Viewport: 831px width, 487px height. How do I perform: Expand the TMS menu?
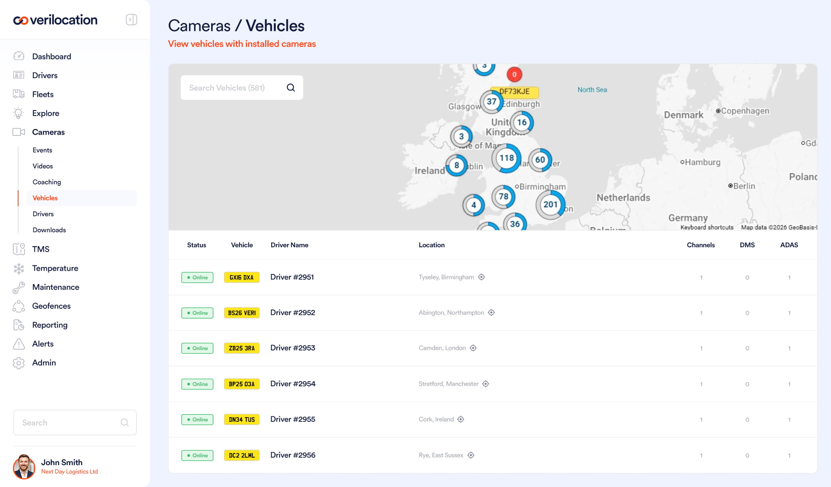point(40,249)
